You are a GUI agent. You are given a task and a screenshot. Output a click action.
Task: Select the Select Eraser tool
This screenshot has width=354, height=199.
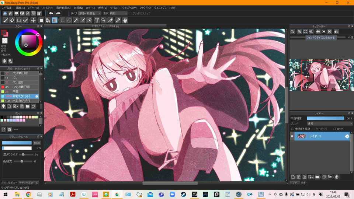(x=89, y=21)
